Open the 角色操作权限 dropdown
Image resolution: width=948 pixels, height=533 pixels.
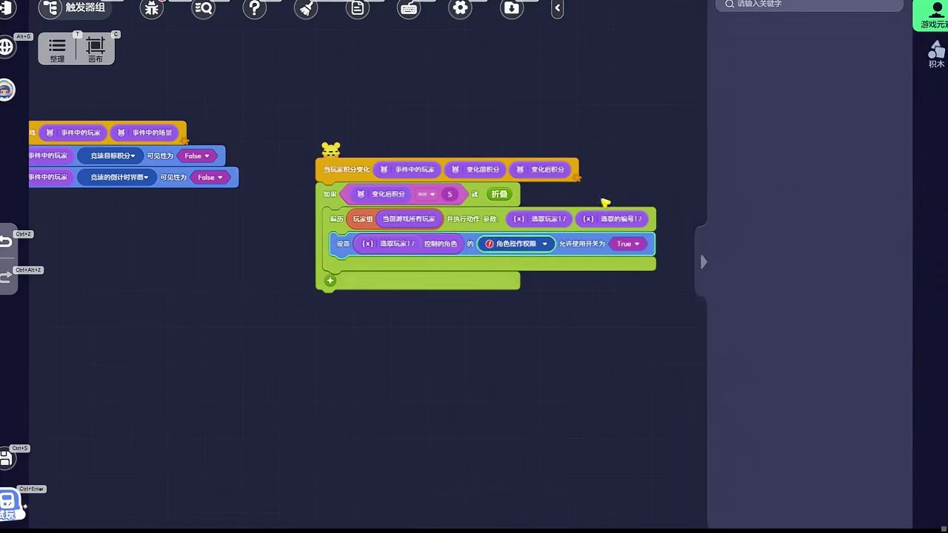pyautogui.click(x=516, y=244)
